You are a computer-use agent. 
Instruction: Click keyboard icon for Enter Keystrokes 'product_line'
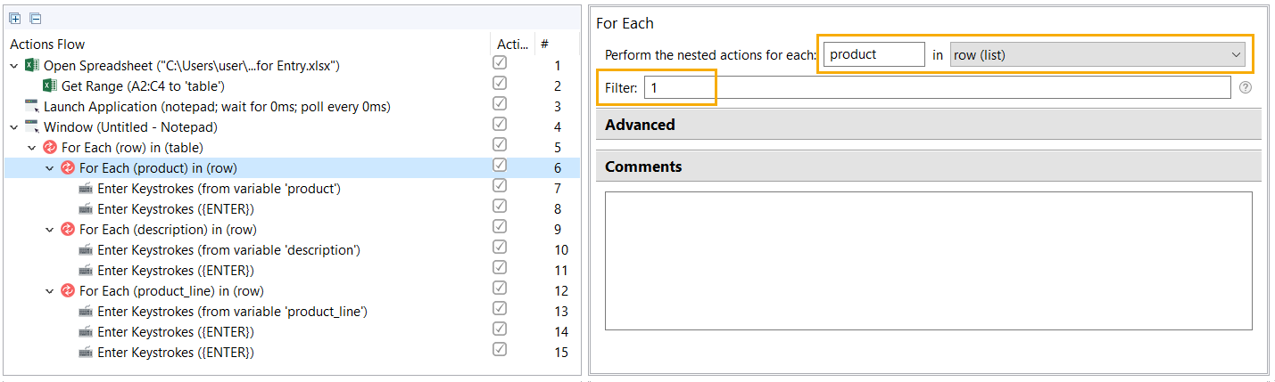tap(86, 312)
